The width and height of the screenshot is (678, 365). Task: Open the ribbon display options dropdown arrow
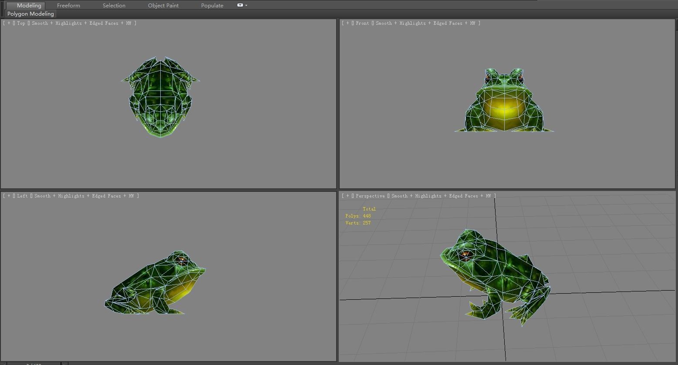click(x=246, y=5)
